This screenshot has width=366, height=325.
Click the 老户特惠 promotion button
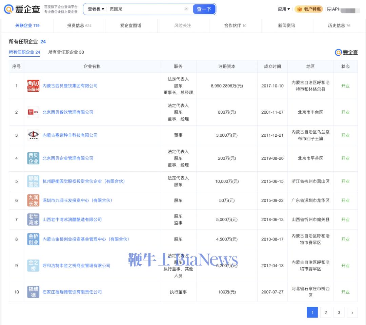point(309,9)
